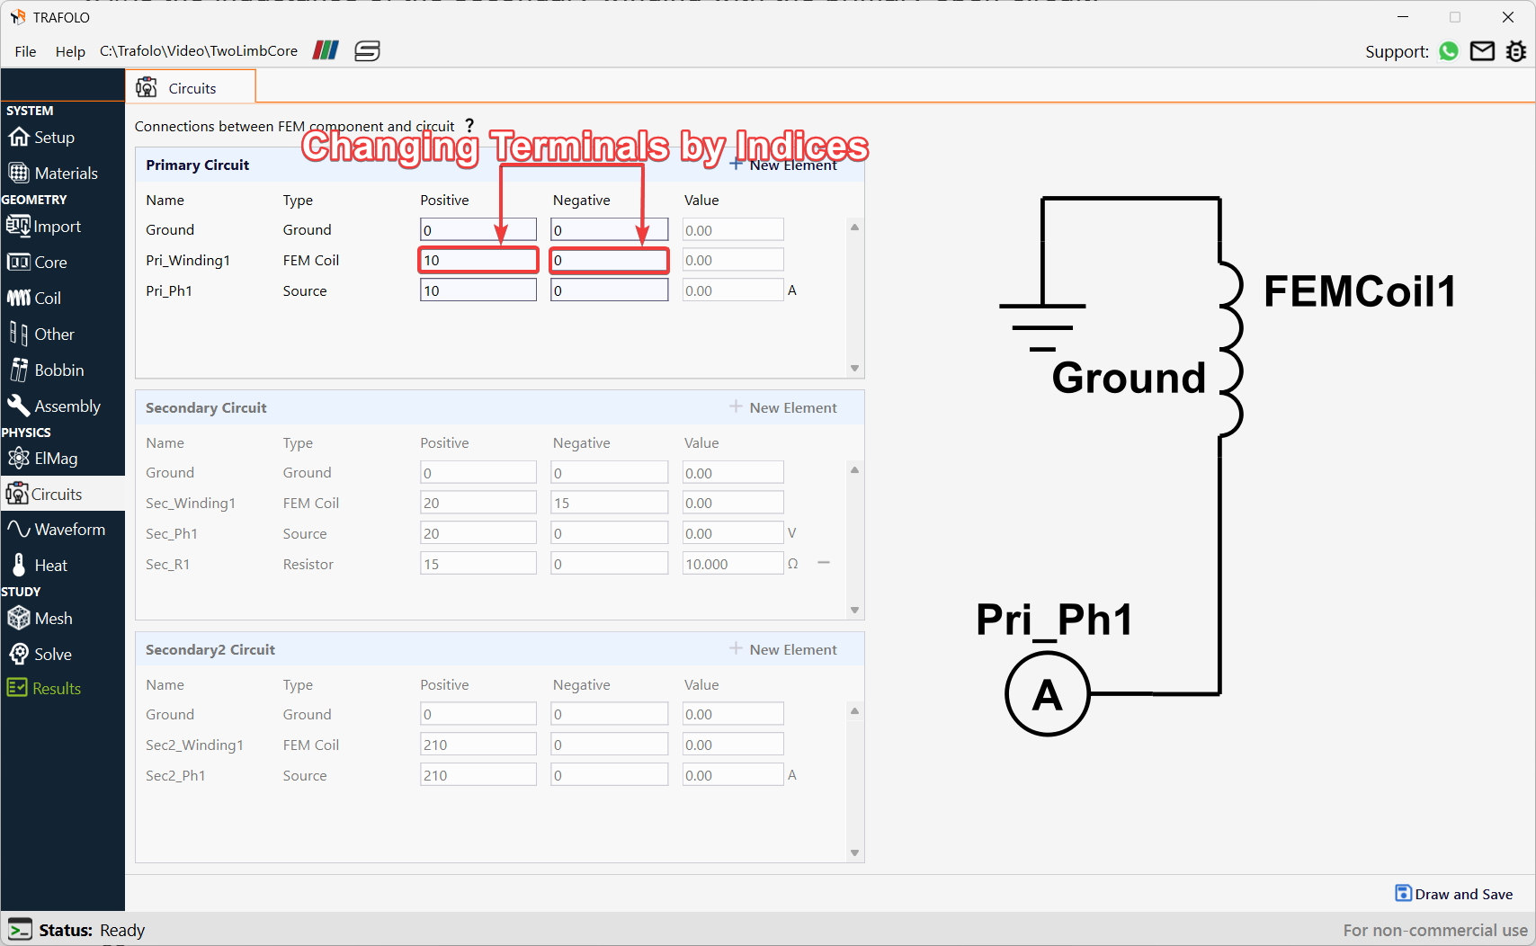Click the Pri_Ph1 ammeter source symbol
The height and width of the screenshot is (946, 1536).
1047,694
